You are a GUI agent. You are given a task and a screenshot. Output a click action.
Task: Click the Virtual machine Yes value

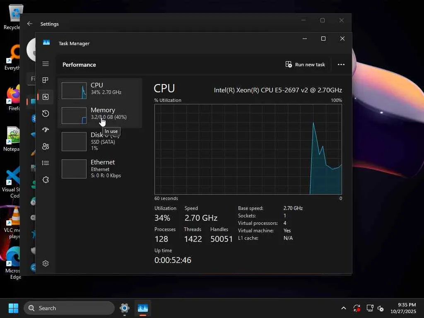[x=287, y=231]
